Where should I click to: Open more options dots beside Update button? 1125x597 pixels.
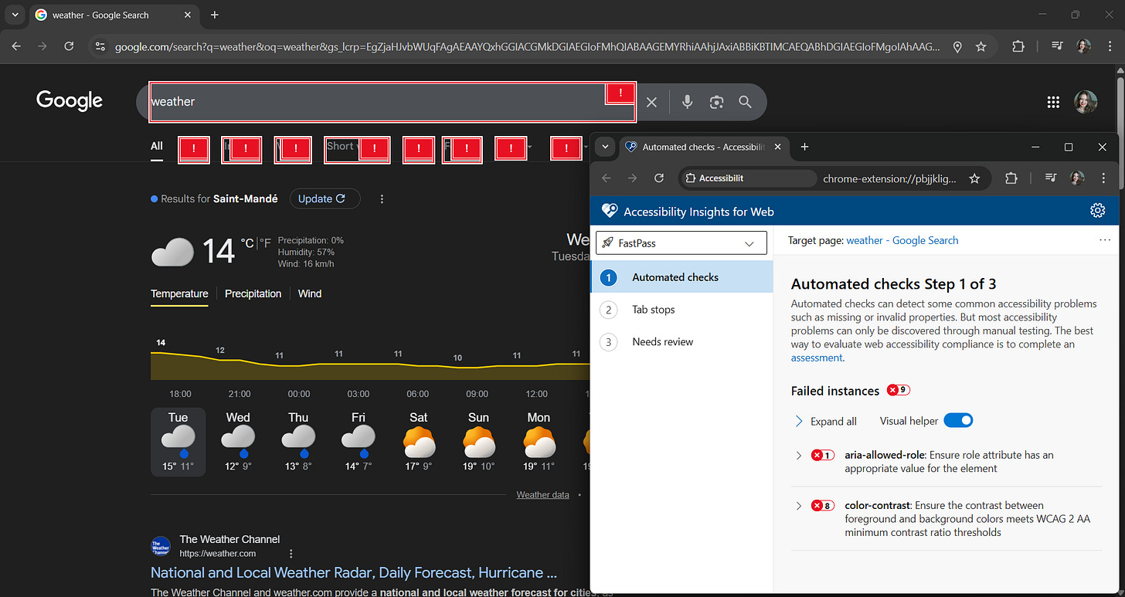[382, 199]
